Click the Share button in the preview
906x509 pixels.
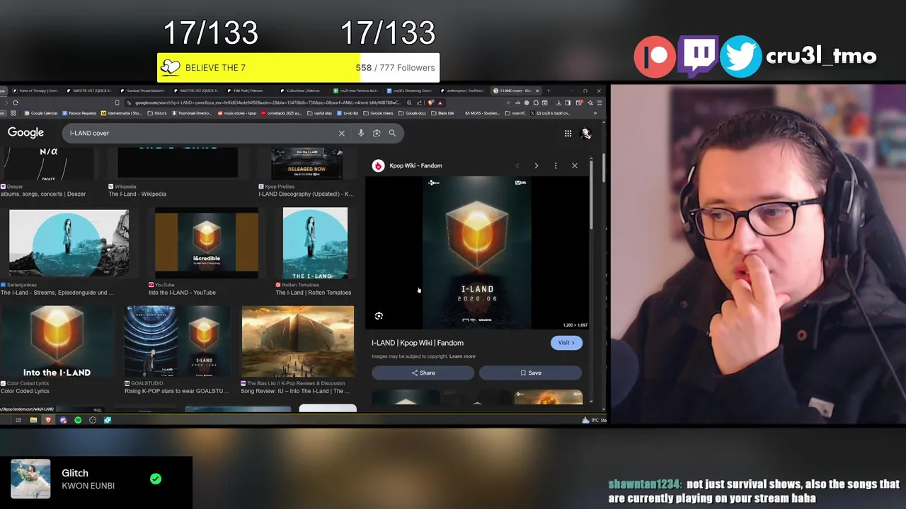(x=423, y=373)
